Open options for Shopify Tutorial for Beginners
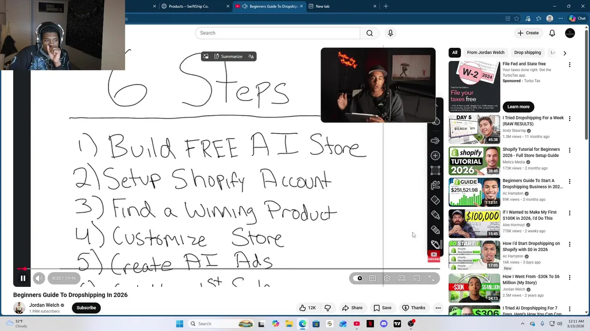Screen dimensions: 590x331 (x=570, y=150)
